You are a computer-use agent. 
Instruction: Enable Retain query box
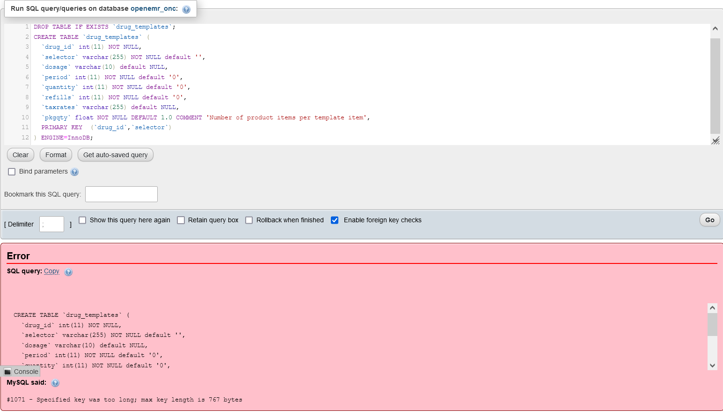click(181, 220)
